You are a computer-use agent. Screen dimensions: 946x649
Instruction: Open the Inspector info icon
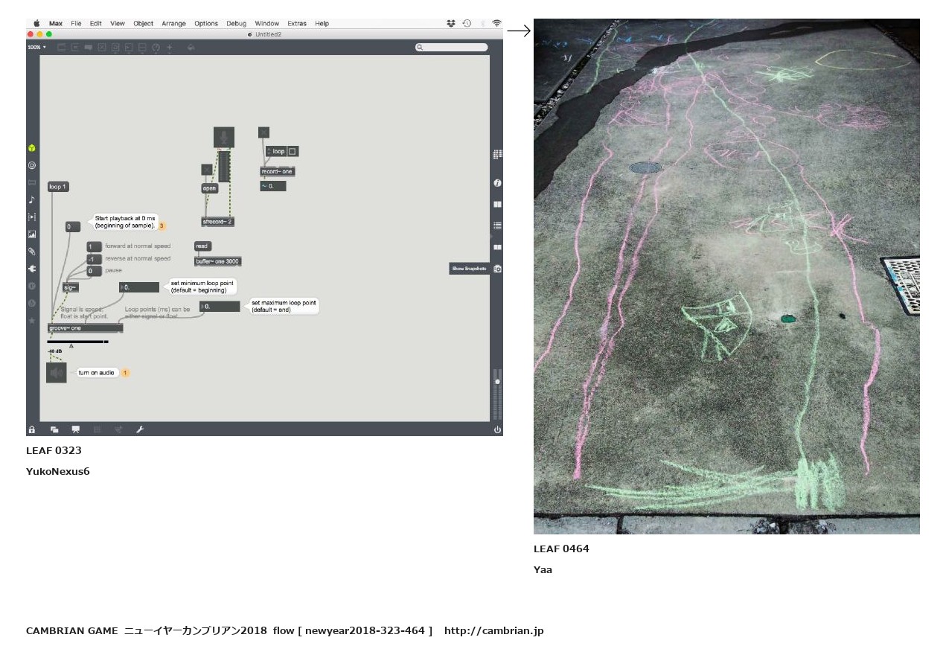497,183
